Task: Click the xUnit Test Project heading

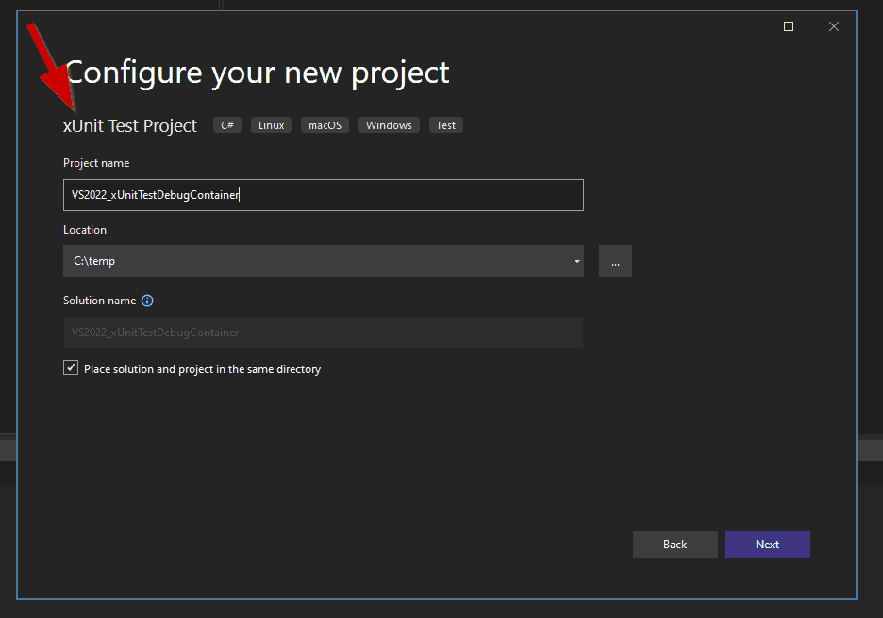Action: (130, 125)
